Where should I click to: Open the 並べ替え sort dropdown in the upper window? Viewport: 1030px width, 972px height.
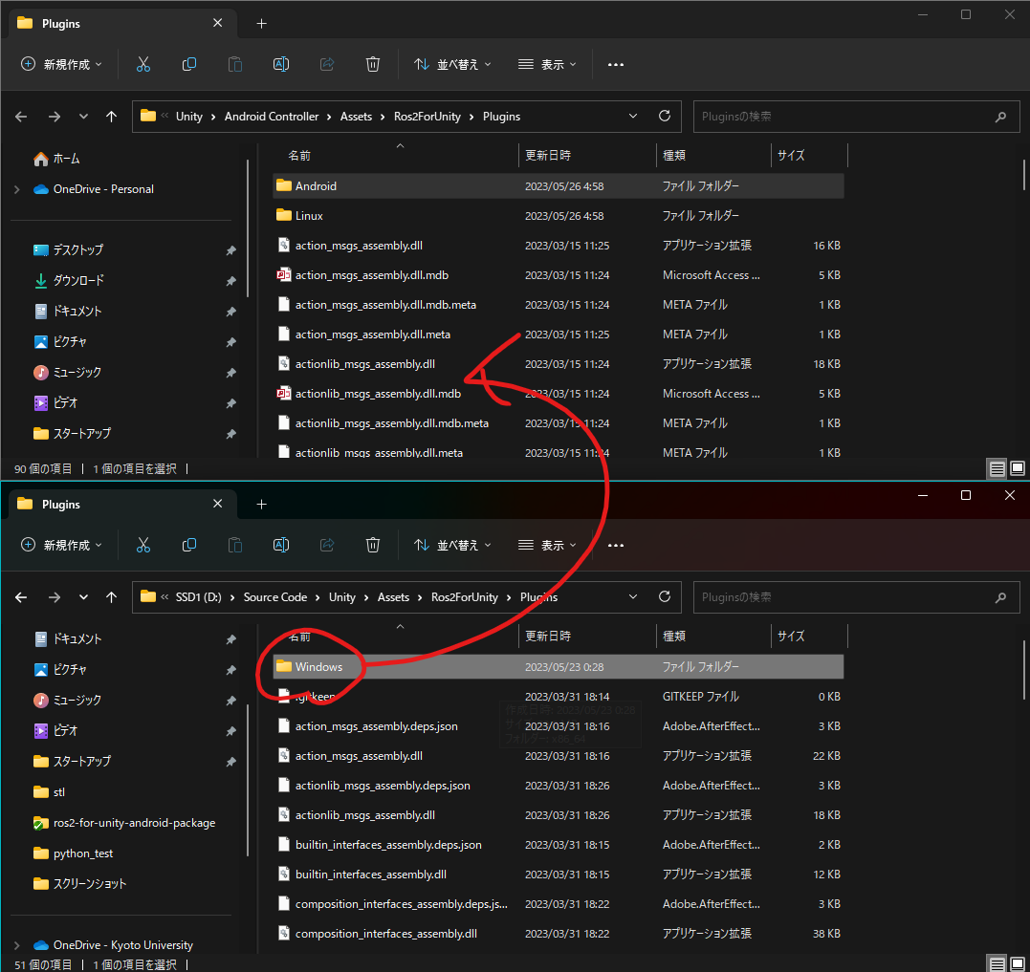(452, 64)
